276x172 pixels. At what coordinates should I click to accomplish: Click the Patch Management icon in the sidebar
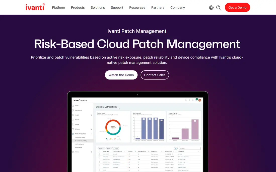(x=73, y=134)
